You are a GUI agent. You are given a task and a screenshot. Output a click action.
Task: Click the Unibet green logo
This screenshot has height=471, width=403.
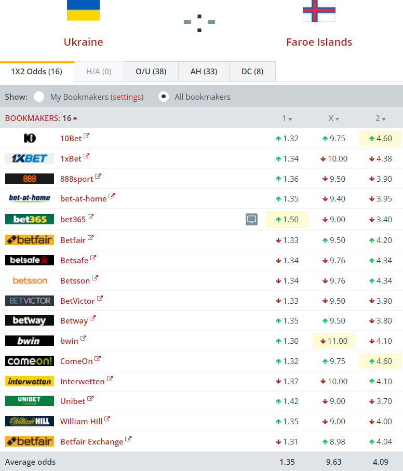pos(30,401)
